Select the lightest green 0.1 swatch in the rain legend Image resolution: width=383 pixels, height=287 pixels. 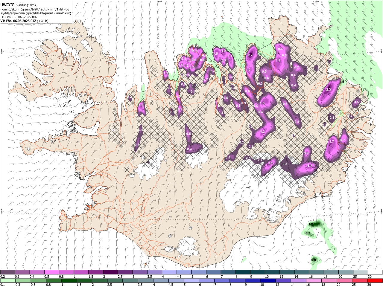point(8,280)
